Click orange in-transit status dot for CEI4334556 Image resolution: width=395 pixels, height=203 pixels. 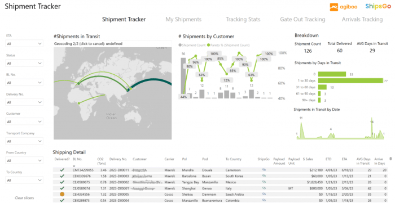pyautogui.click(x=62, y=194)
